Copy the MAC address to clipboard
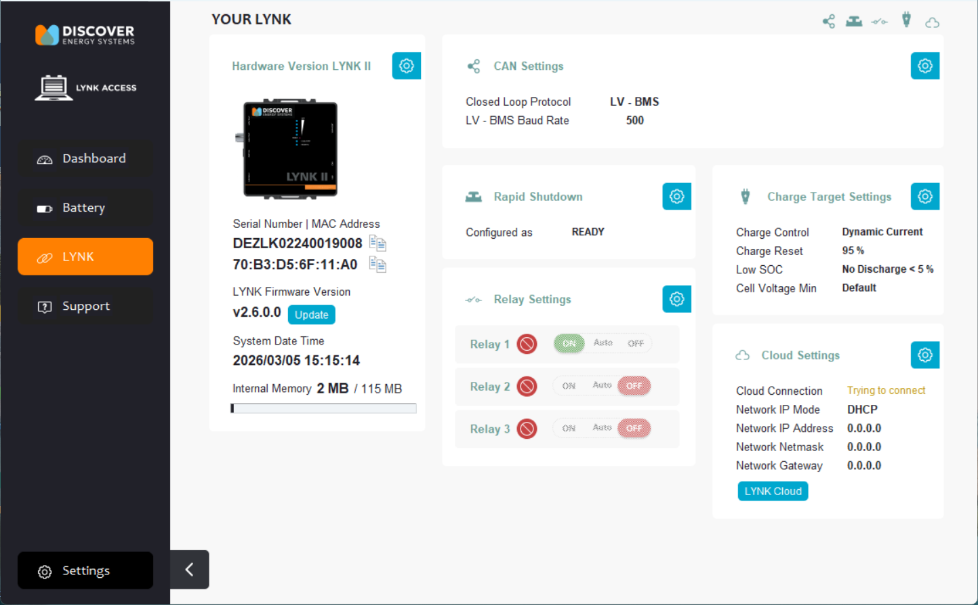Image resolution: width=978 pixels, height=605 pixels. tap(378, 265)
